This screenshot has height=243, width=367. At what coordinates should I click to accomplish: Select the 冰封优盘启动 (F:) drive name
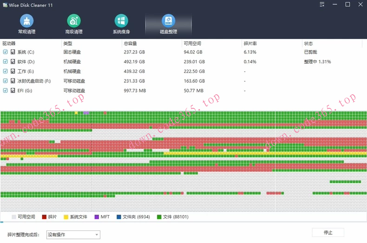coord(34,81)
